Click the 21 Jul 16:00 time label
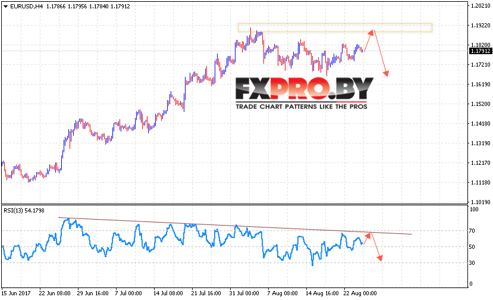Image resolution: width=493 pixels, height=300 pixels. (x=206, y=293)
